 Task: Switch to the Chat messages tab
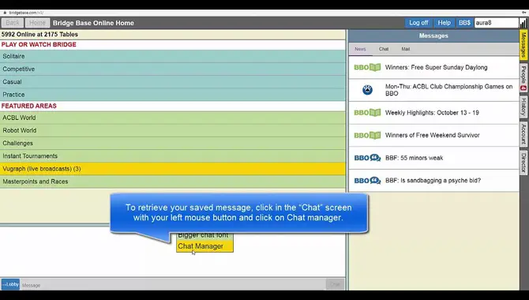(x=384, y=49)
